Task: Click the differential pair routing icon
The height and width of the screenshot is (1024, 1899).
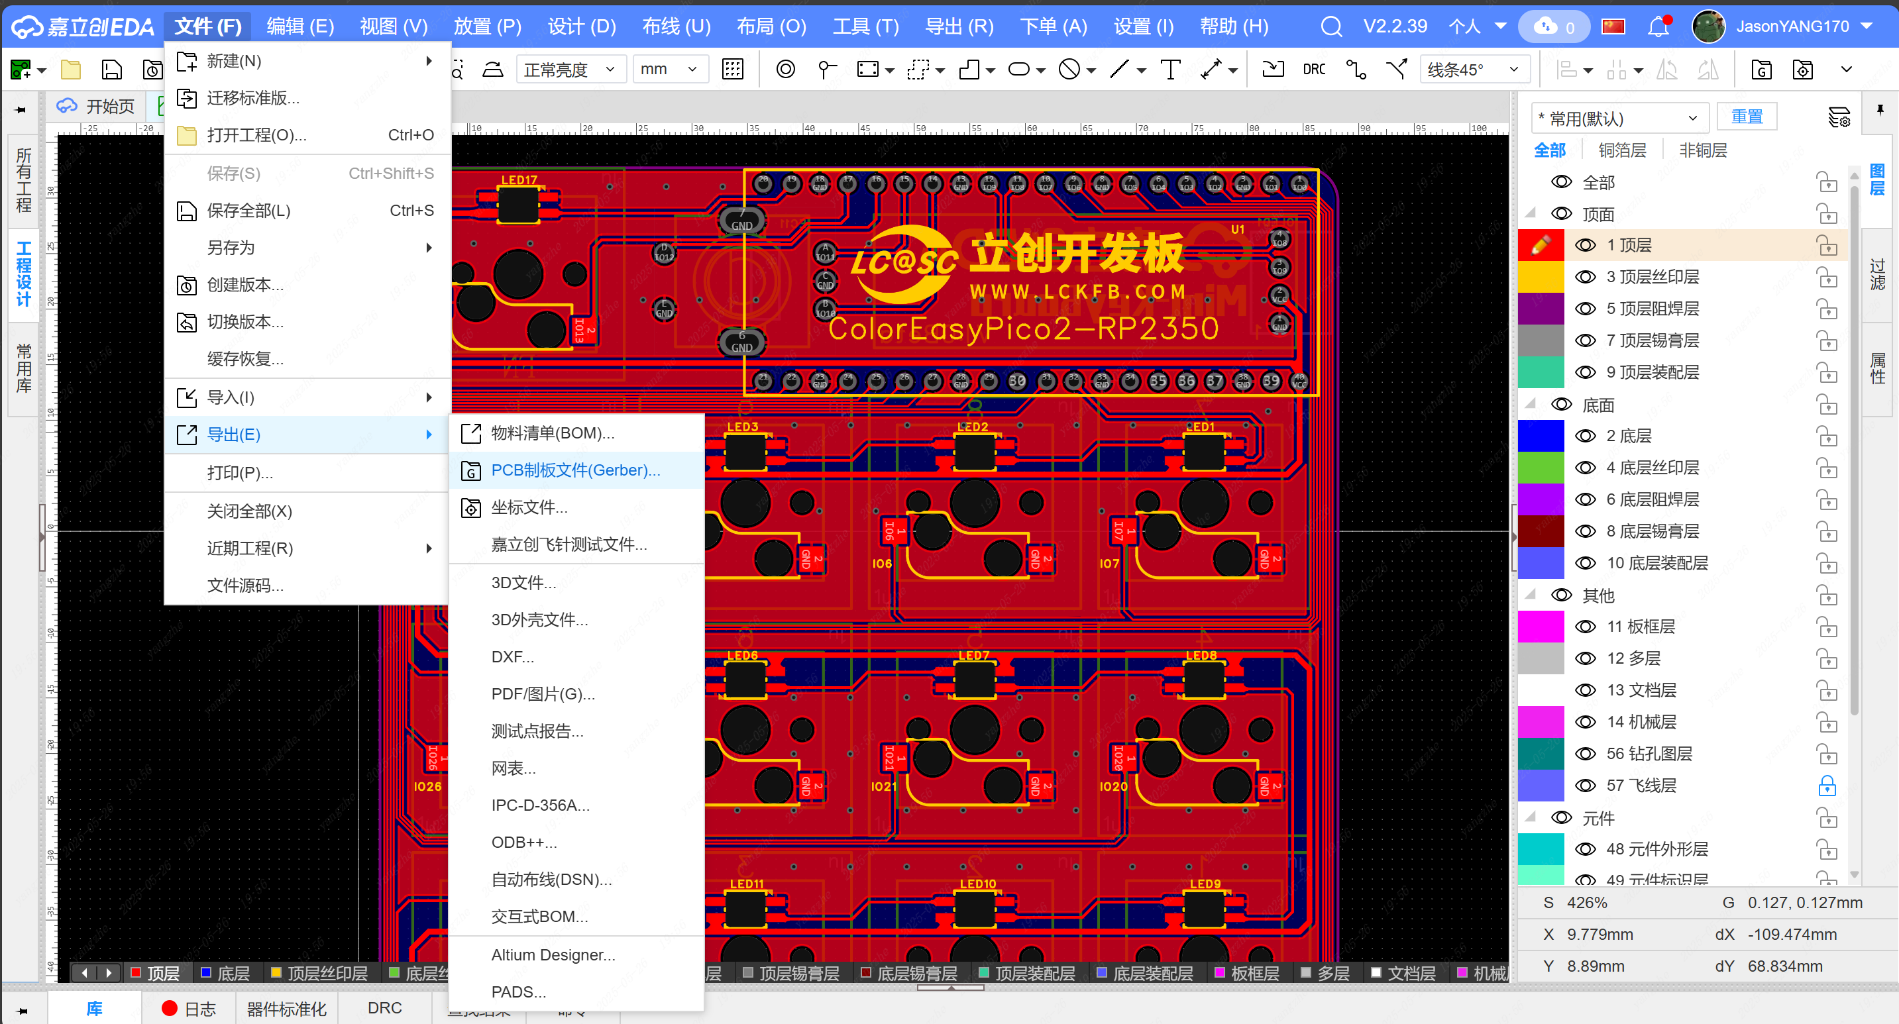Action: pos(1396,70)
